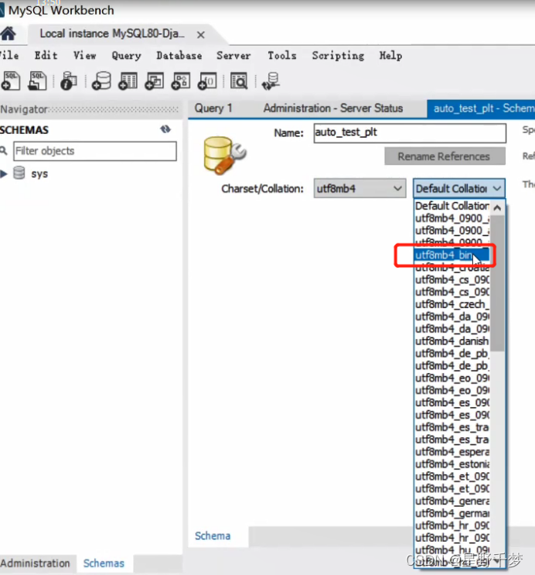Screen dimensions: 535x575
Task: Open the object inspector icon
Action: (x=69, y=80)
